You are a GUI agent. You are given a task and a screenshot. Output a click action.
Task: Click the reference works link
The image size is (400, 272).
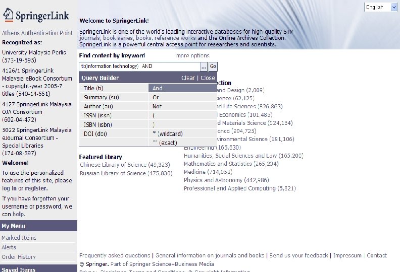[175, 38]
